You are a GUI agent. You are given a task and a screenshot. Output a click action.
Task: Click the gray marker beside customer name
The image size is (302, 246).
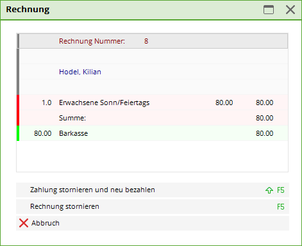coord(18,72)
